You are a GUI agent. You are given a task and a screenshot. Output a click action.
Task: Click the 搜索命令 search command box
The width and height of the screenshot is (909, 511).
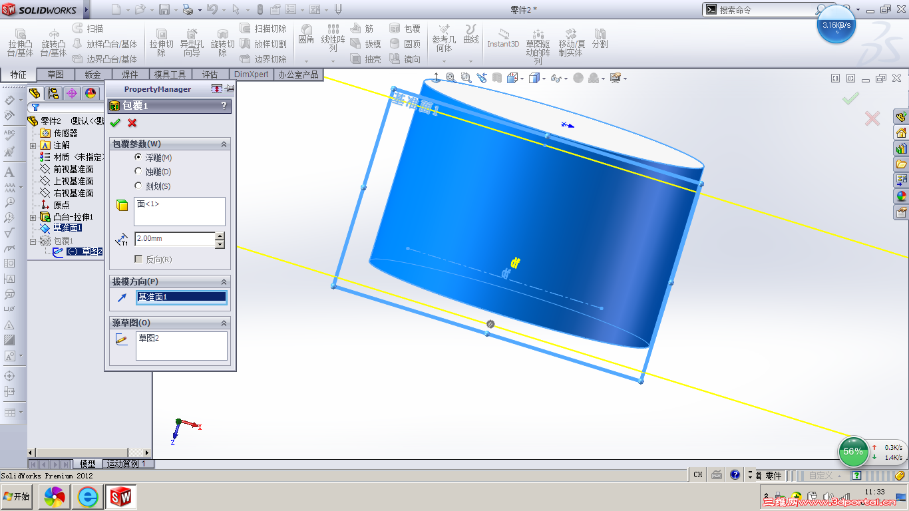[x=766, y=9]
